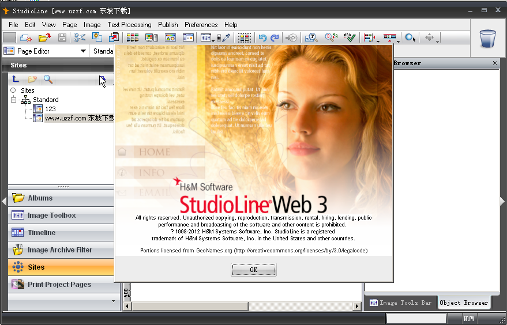
Task: Select the eyedropper color picker tool
Action: [226, 38]
